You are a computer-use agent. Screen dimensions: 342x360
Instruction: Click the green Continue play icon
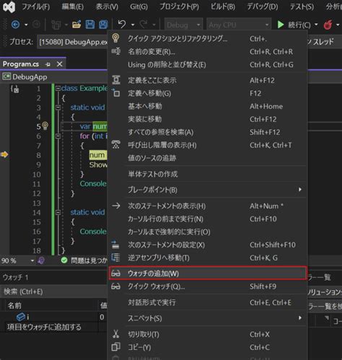coord(281,25)
